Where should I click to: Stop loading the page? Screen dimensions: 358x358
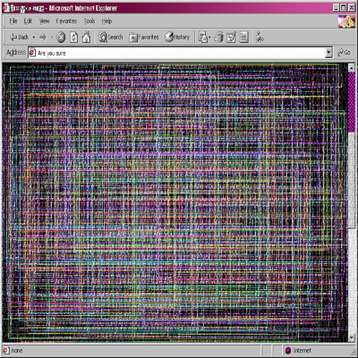(x=61, y=37)
